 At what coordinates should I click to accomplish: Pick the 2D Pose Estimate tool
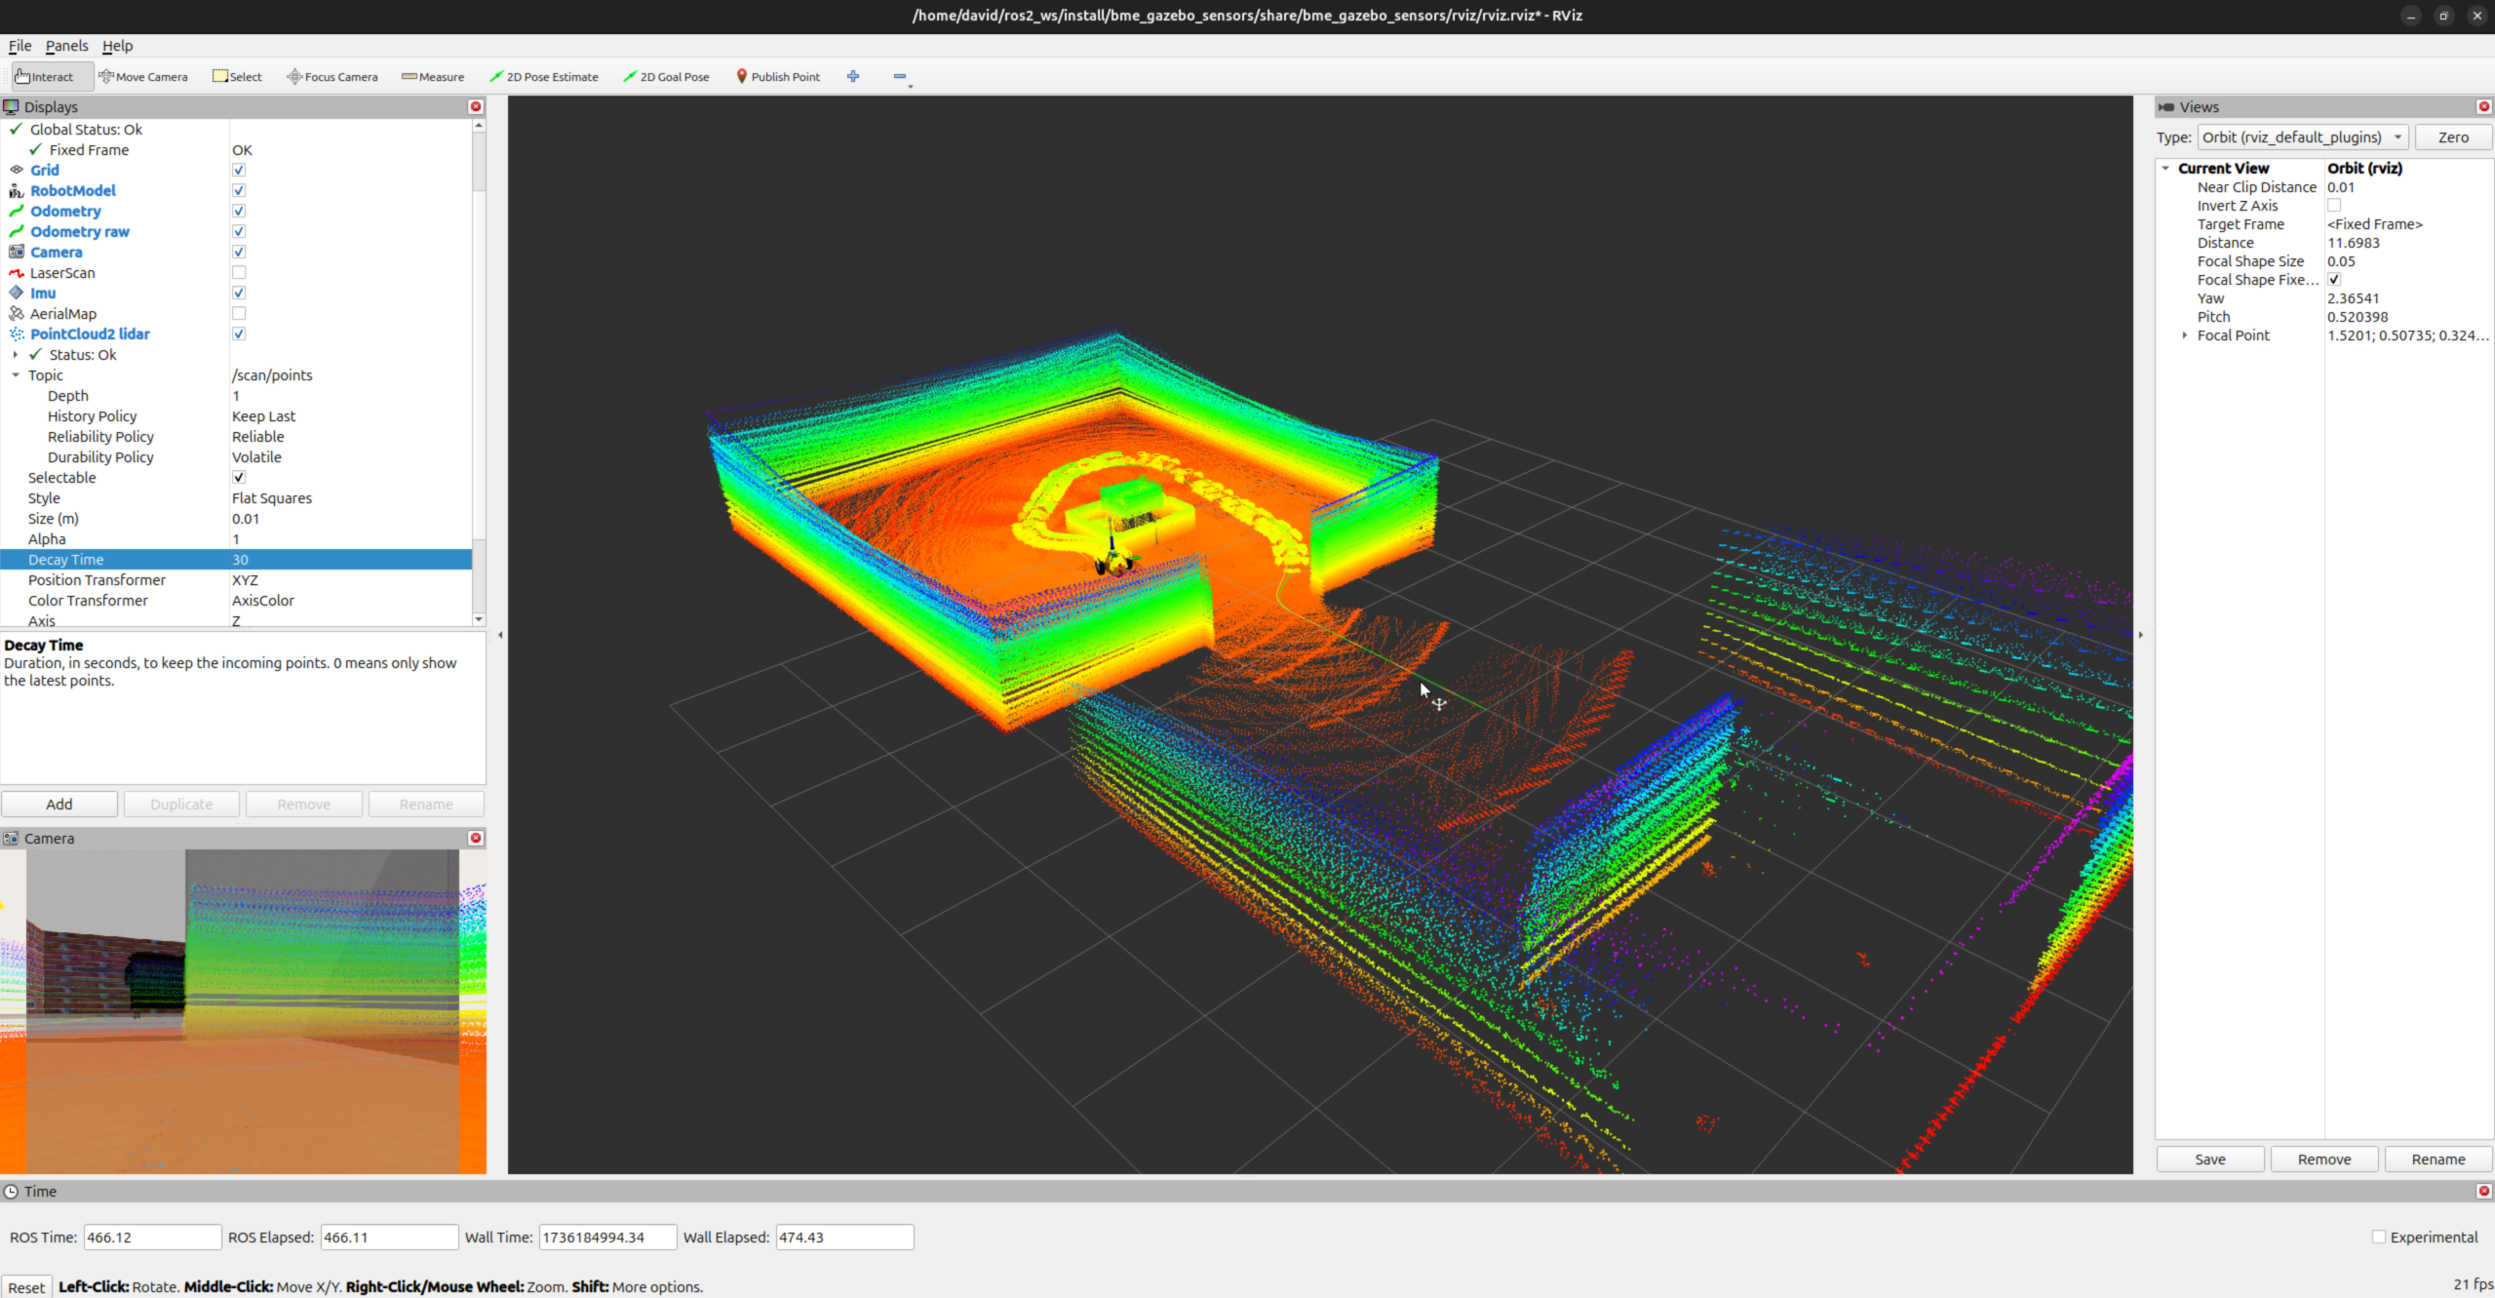(x=544, y=76)
